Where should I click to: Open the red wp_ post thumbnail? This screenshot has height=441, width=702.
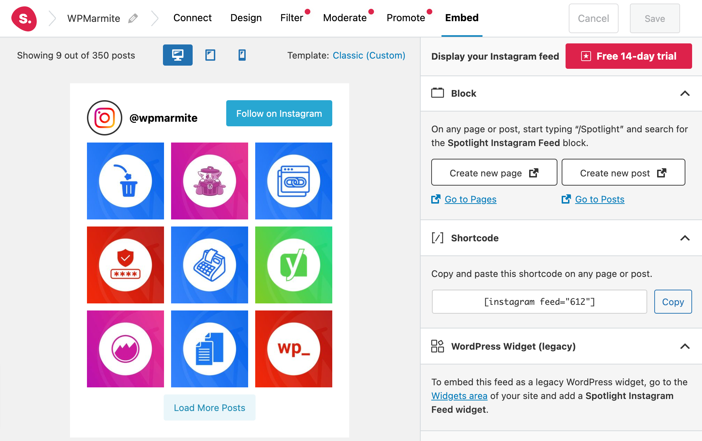tap(294, 349)
